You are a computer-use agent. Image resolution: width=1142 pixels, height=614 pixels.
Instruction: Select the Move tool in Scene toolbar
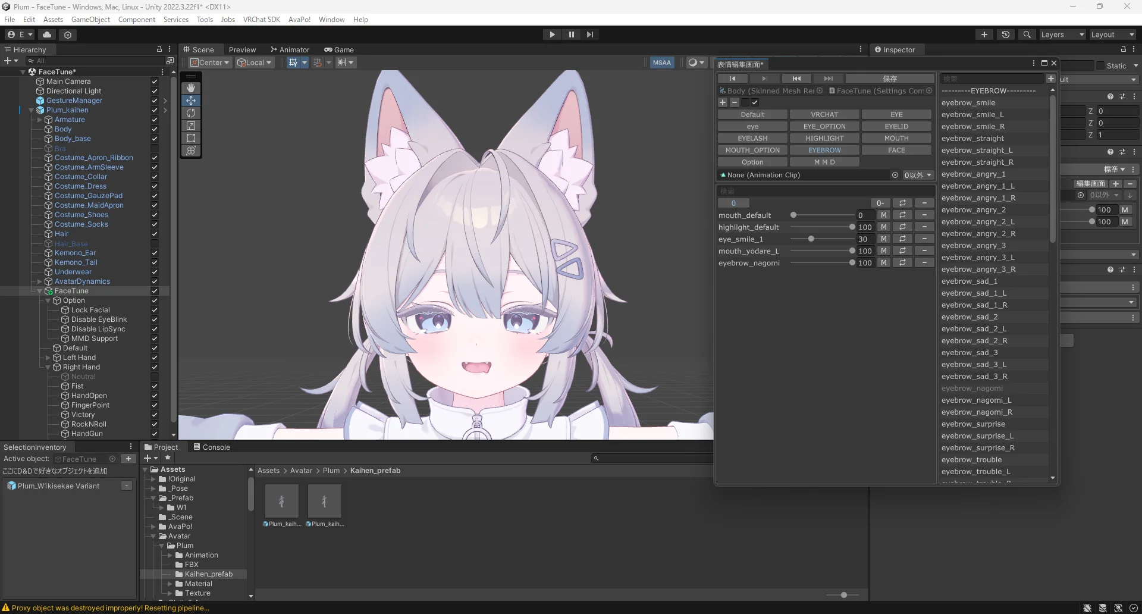(191, 101)
